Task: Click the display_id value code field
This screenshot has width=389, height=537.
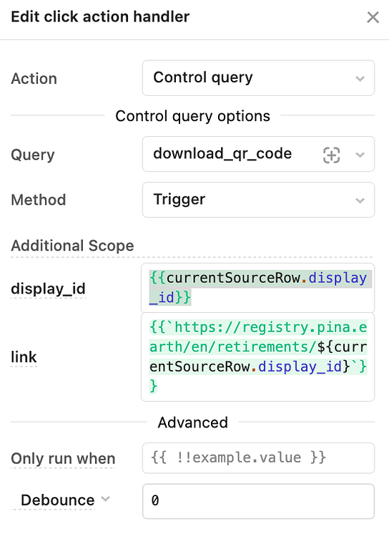Action: click(x=257, y=288)
